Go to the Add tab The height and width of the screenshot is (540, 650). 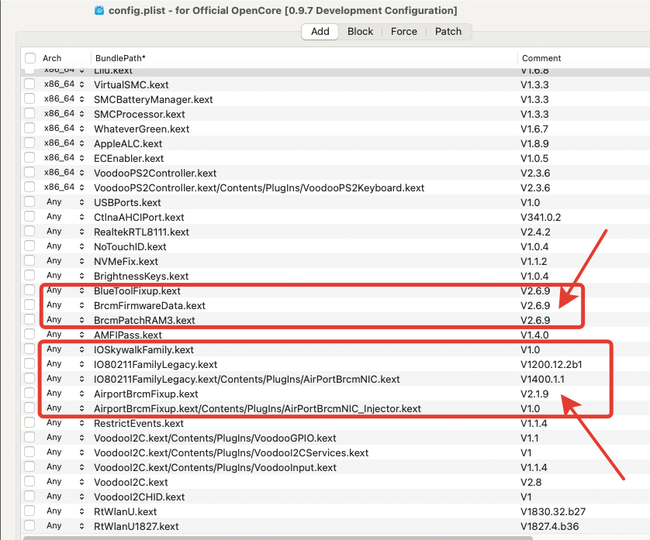[x=320, y=32]
